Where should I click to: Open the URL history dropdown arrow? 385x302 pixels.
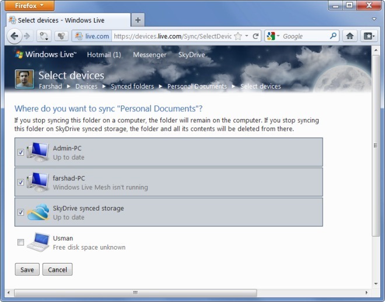click(x=247, y=36)
